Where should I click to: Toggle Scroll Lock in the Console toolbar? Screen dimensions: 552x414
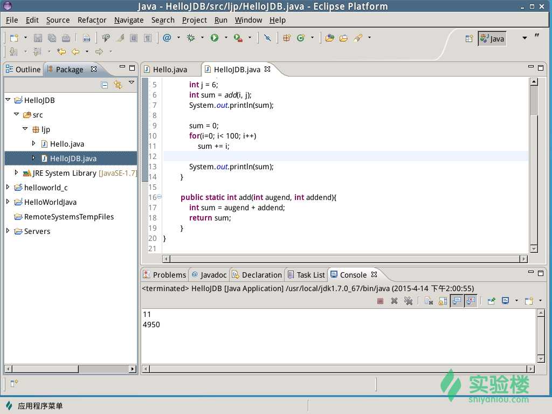tap(443, 301)
